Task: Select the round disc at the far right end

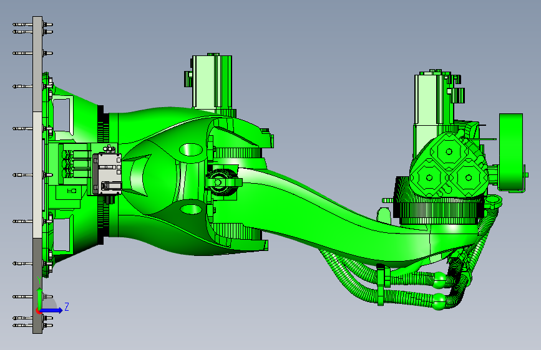Action: (512, 152)
